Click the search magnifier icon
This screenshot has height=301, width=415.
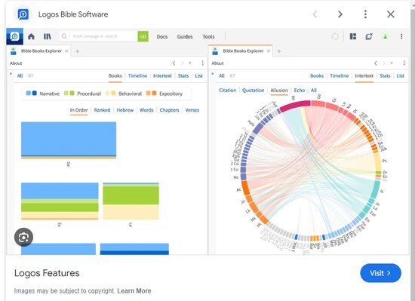(x=64, y=36)
